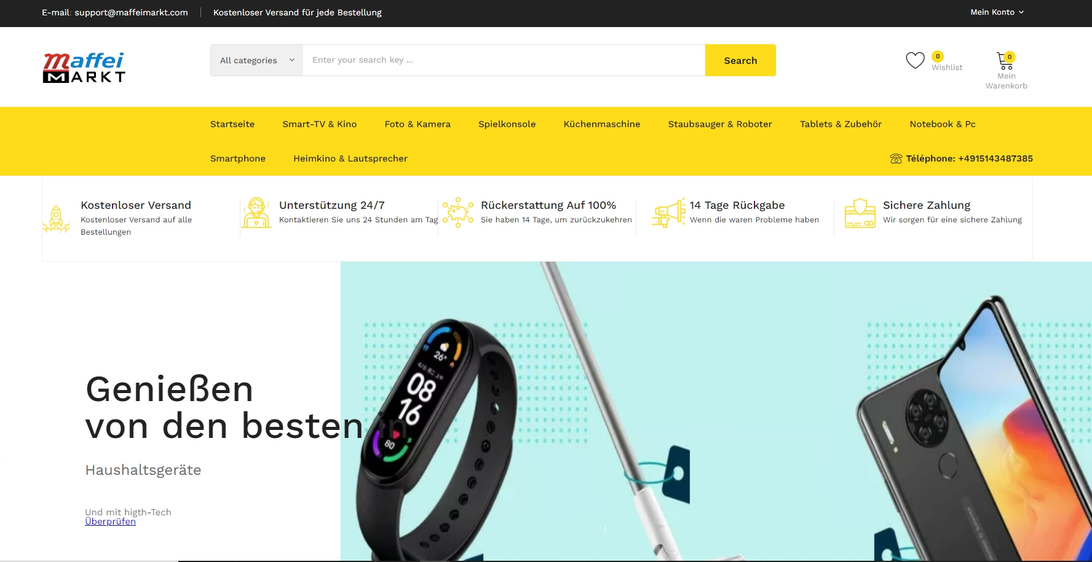Focus the search keyword input field
This screenshot has width=1092, height=562.
pyautogui.click(x=504, y=60)
